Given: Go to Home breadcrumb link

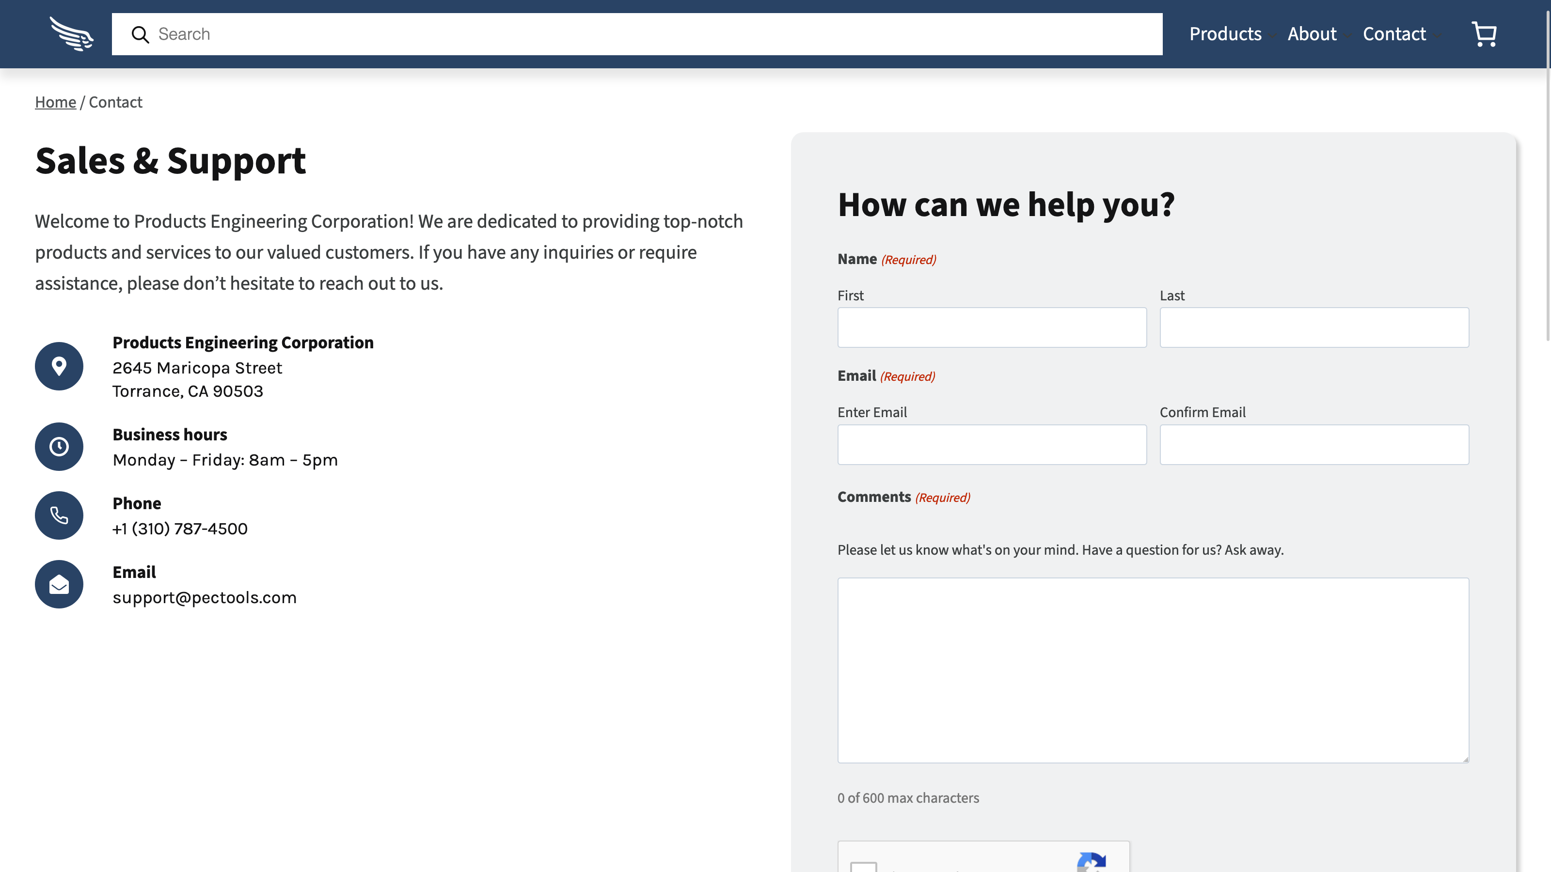Looking at the screenshot, I should coord(55,102).
